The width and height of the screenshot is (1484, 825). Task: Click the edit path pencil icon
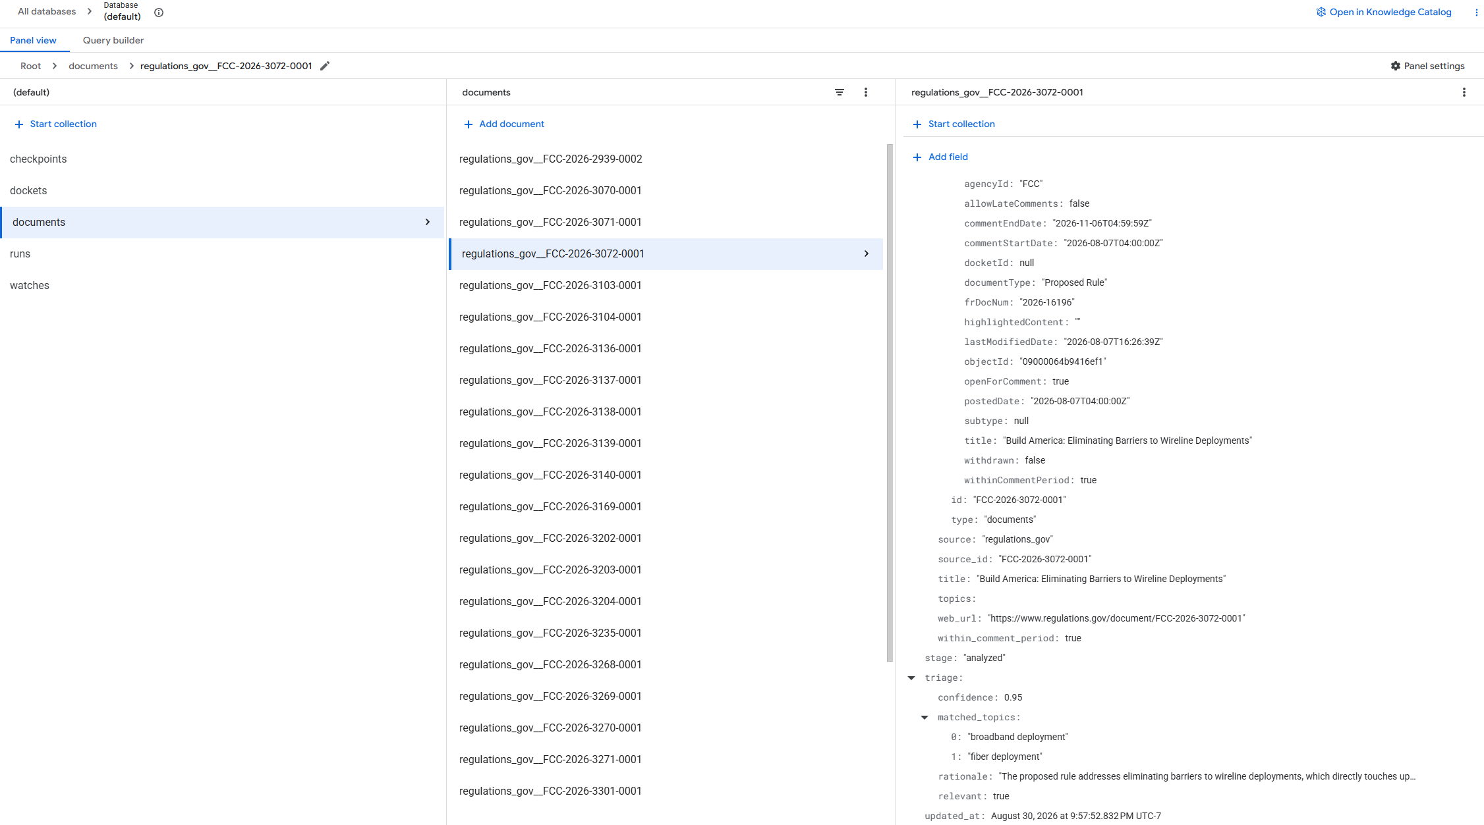(325, 66)
